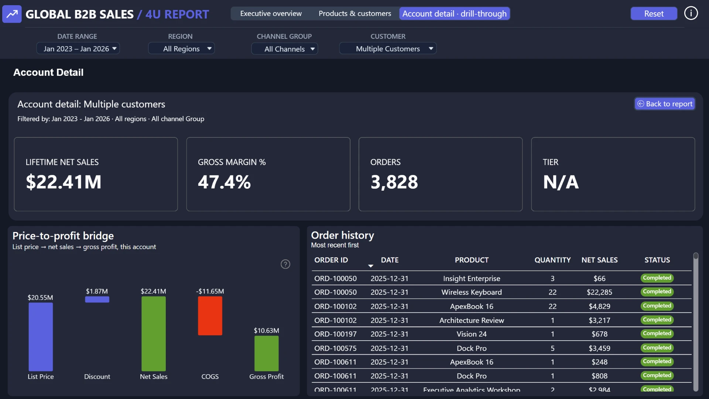Click ORD-100197 order ID

tap(335, 334)
